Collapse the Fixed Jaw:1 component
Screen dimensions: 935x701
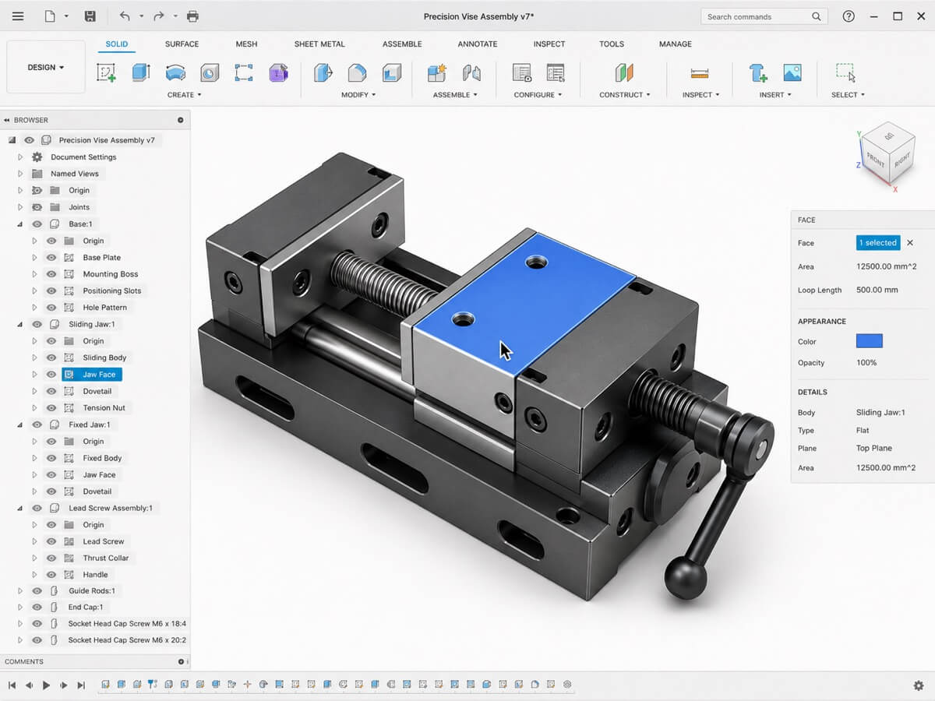pos(20,424)
